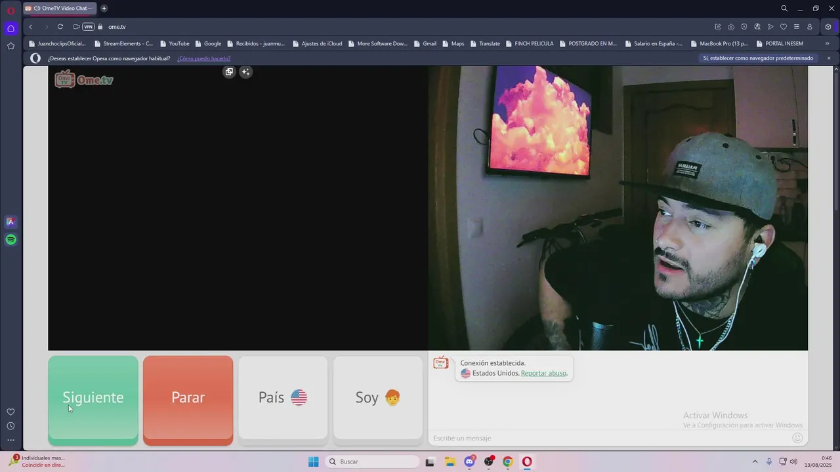Open Task View on the taskbar
This screenshot has height=472, width=840.
(430, 462)
